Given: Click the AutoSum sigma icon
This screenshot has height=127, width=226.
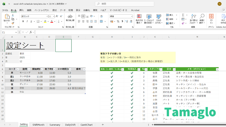Looking at the screenshot, I should click(183, 15).
